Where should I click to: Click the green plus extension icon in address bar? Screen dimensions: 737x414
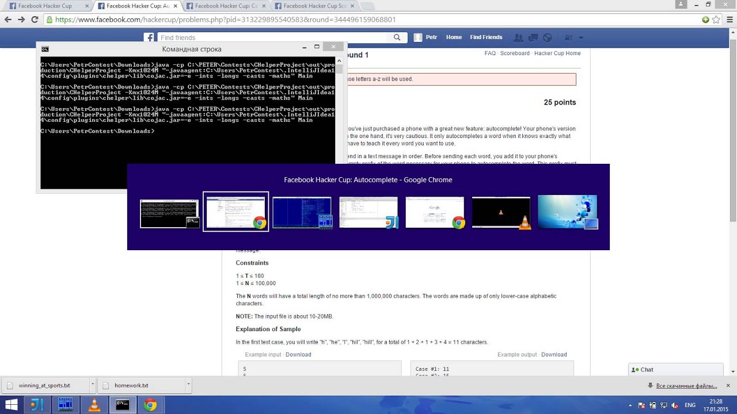click(706, 20)
